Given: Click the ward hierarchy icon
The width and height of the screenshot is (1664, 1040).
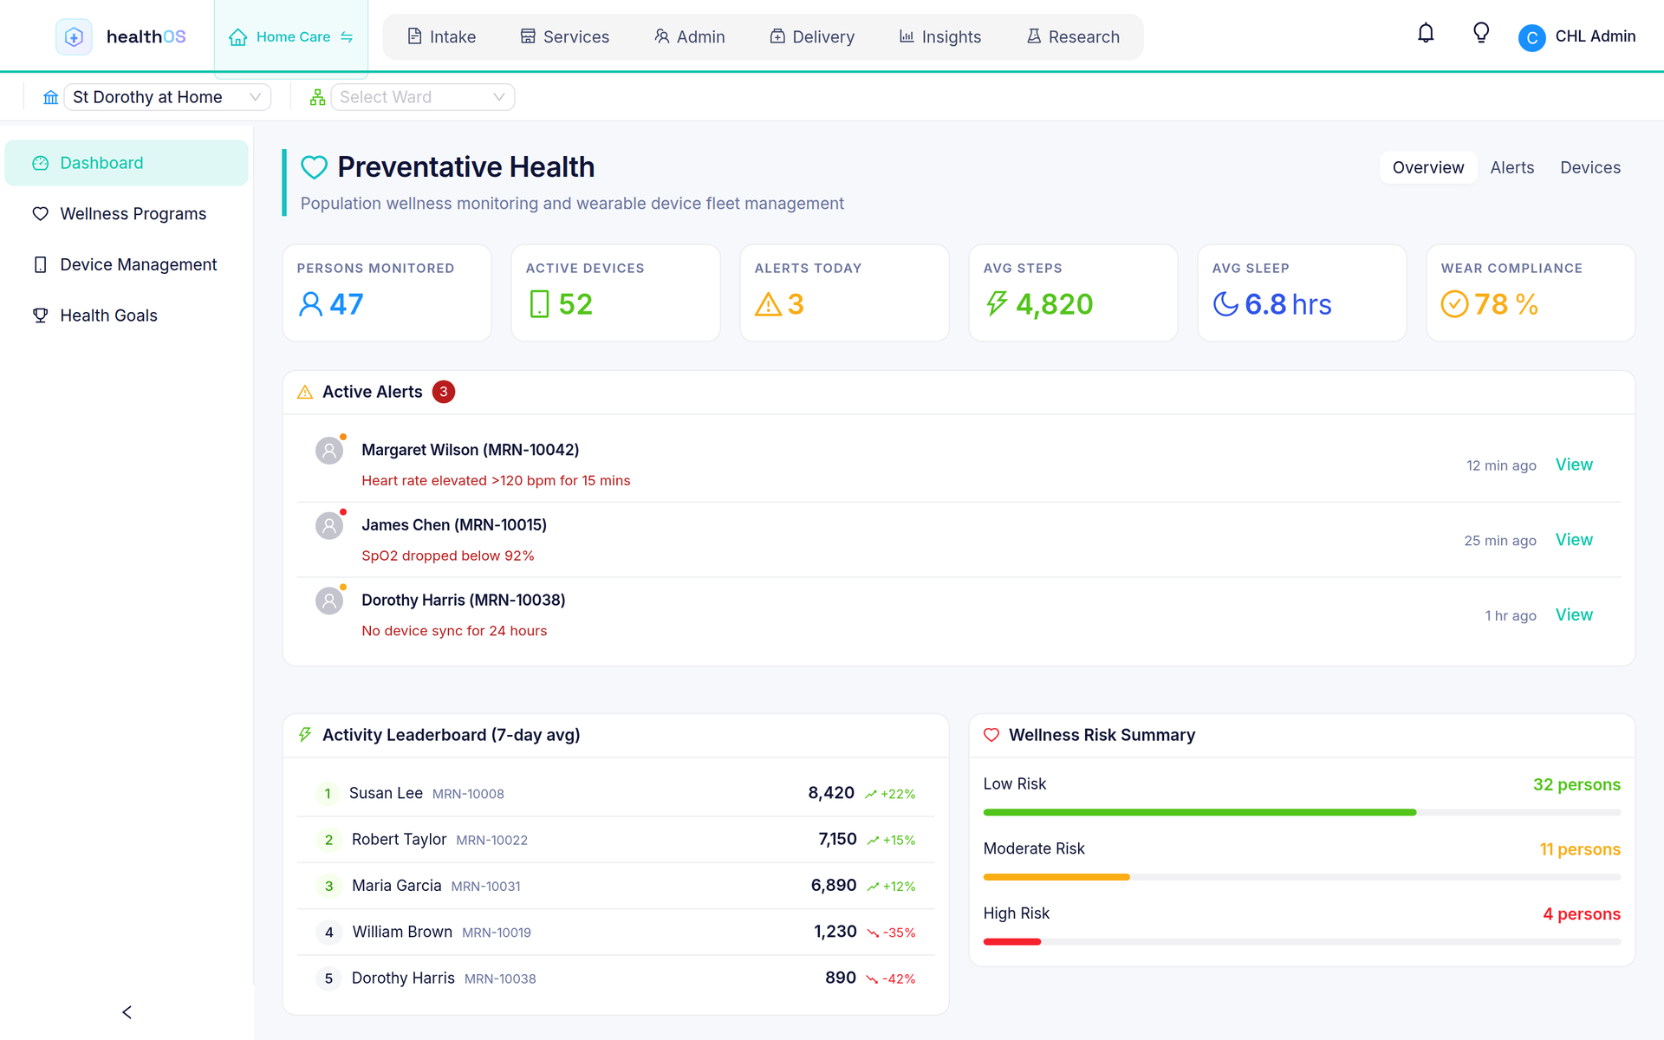Looking at the screenshot, I should [317, 97].
